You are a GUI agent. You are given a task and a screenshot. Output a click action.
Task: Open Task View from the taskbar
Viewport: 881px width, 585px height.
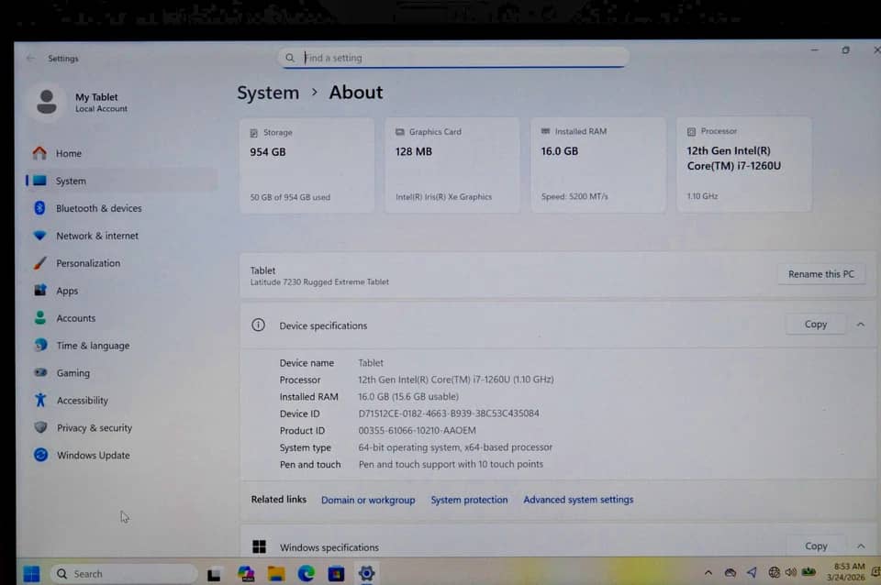214,574
